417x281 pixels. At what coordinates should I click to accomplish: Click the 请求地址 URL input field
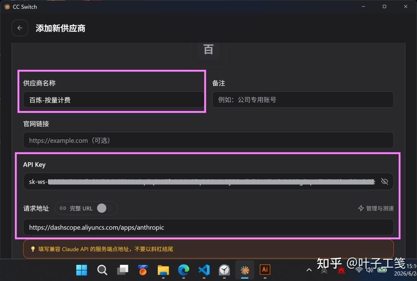(208, 227)
